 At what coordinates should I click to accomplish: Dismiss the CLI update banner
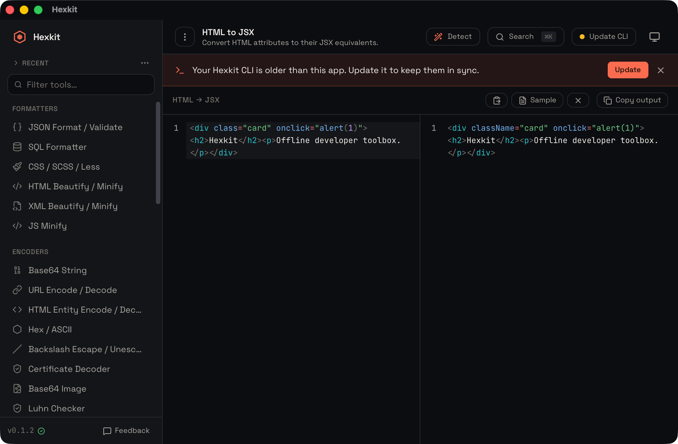[661, 70]
